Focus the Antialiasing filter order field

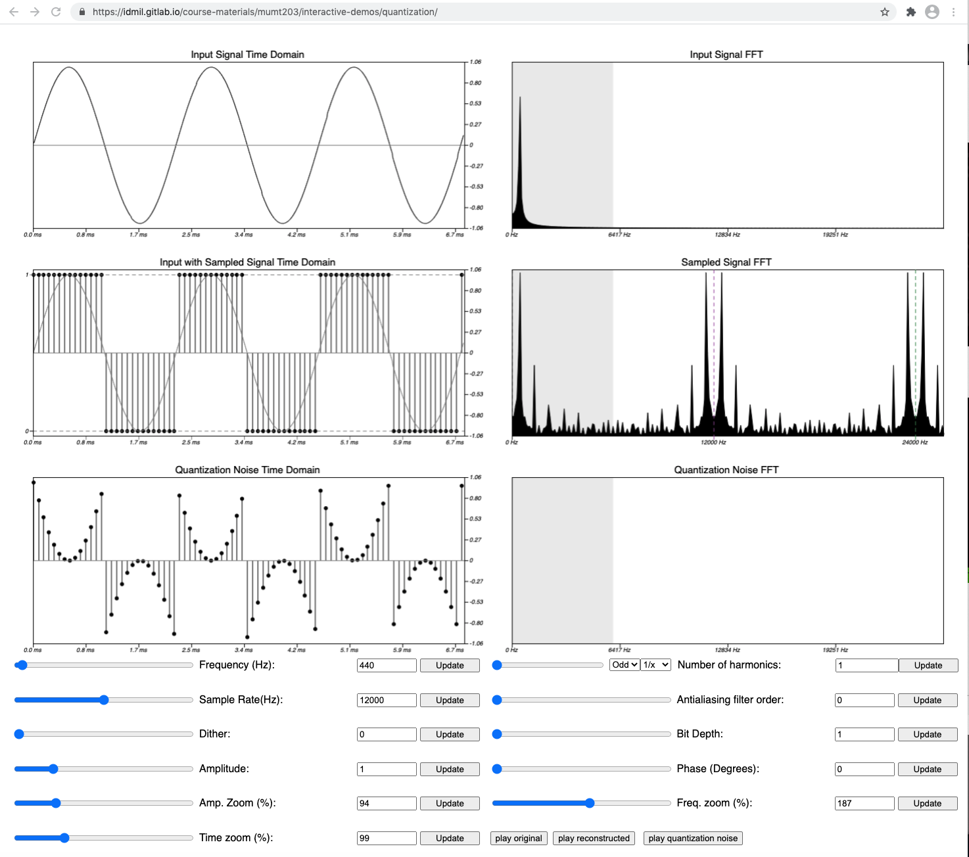864,700
